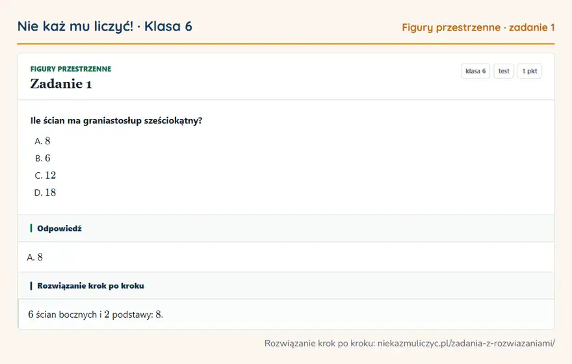The image size is (572, 364).
Task: Select answer option 'B. 6'
Action: [x=42, y=159]
